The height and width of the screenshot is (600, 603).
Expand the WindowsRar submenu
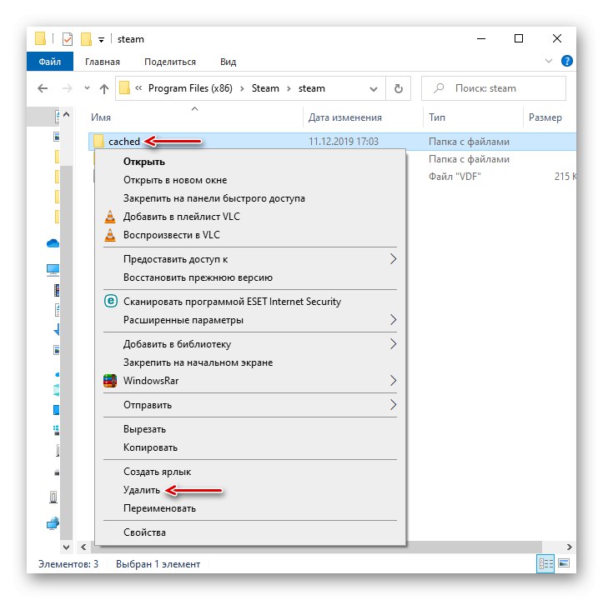[250, 381]
